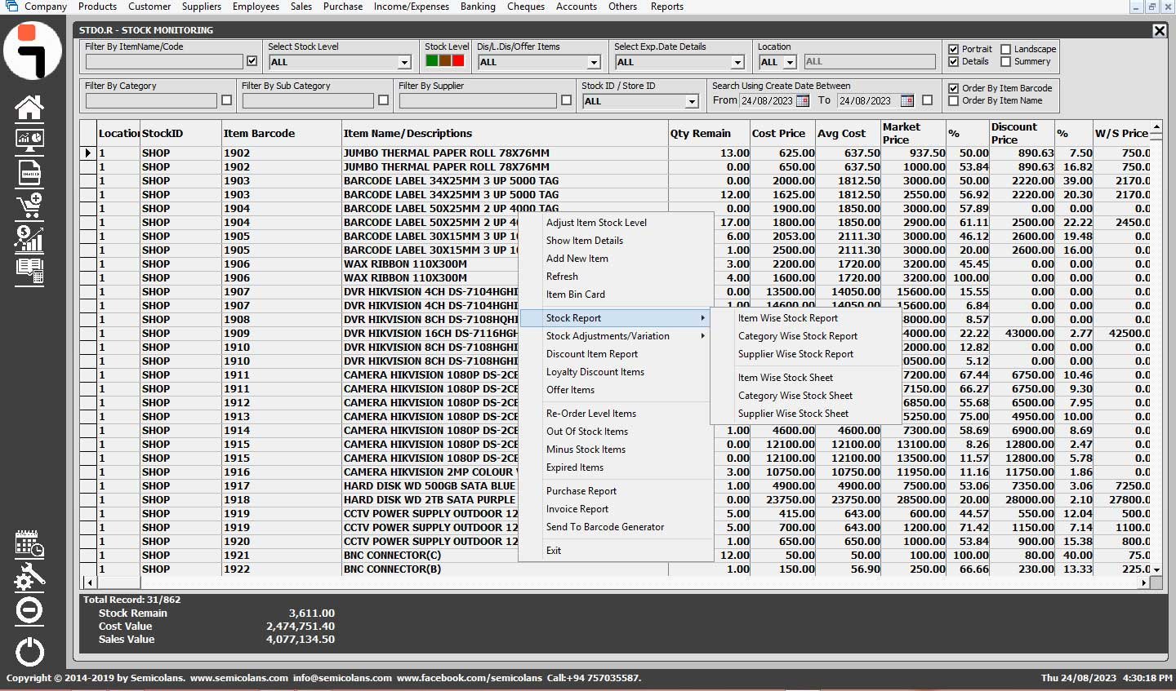This screenshot has width=1176, height=691.
Task: Open the add-to-cart purchase icon
Action: click(x=29, y=205)
